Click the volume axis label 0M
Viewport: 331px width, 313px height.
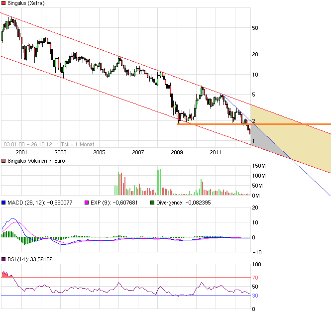[x=256, y=196]
